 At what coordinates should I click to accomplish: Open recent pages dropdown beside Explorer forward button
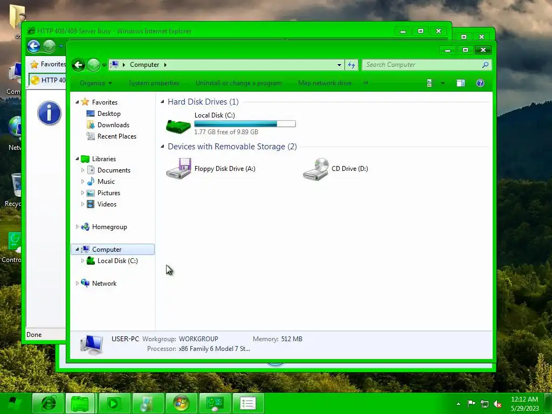tap(104, 65)
